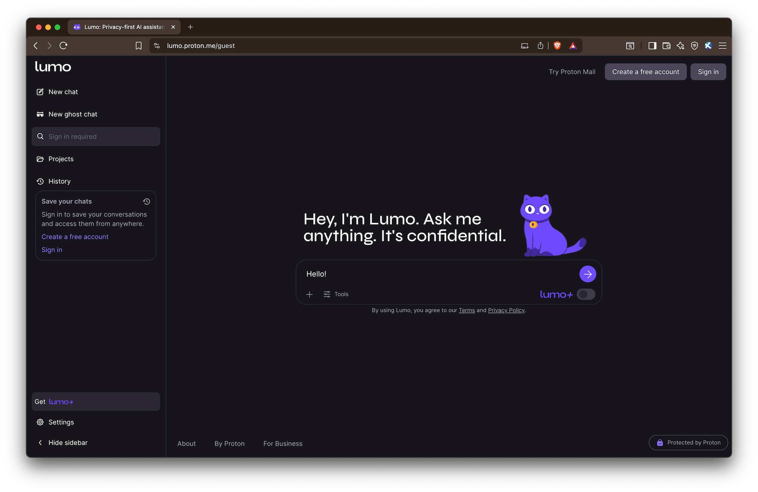Open the browser hamburger menu
758x492 pixels.
click(x=723, y=46)
